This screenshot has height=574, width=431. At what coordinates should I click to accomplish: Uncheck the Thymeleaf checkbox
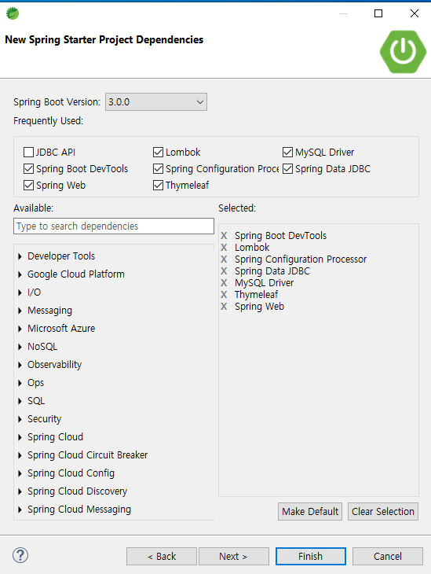(158, 186)
